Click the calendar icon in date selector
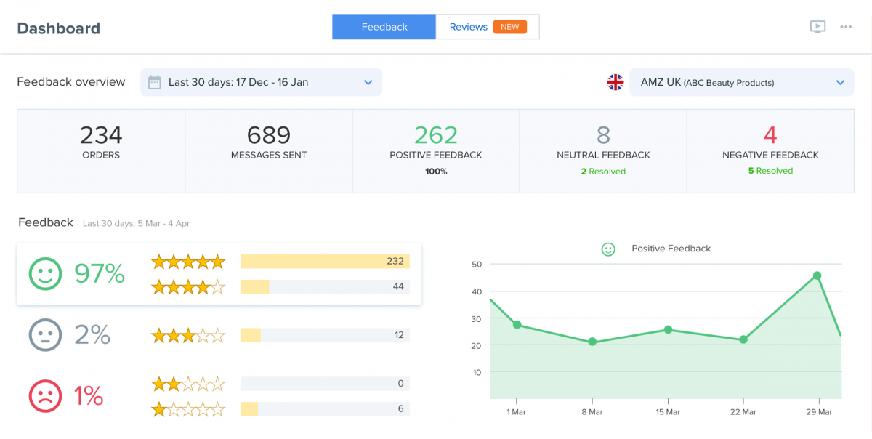The width and height of the screenshot is (872, 439). click(154, 82)
